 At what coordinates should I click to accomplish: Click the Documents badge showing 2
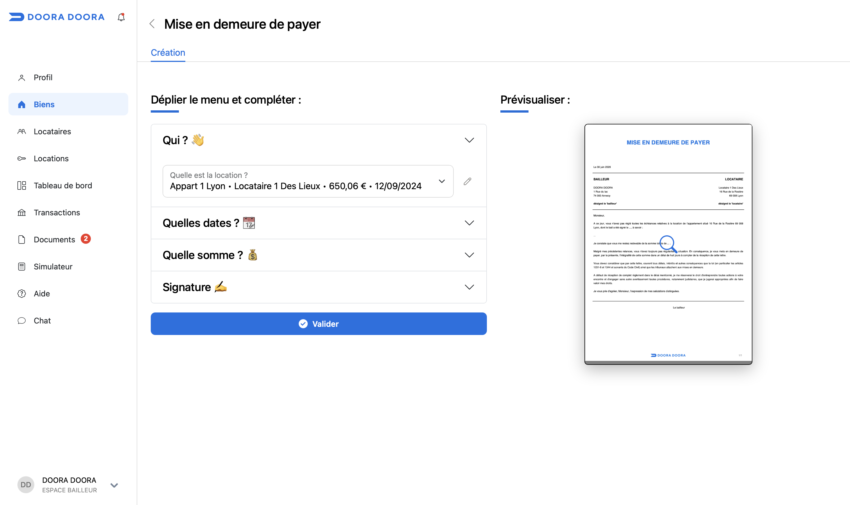86,239
